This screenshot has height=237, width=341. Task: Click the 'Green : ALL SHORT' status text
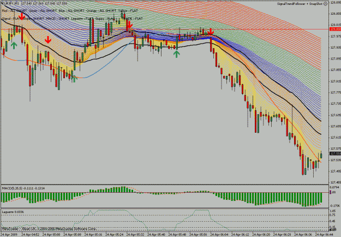point(43,11)
